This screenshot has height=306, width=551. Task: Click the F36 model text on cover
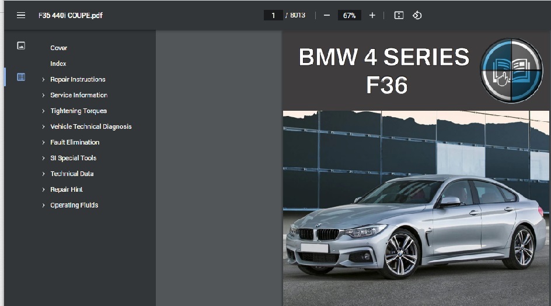(x=387, y=85)
